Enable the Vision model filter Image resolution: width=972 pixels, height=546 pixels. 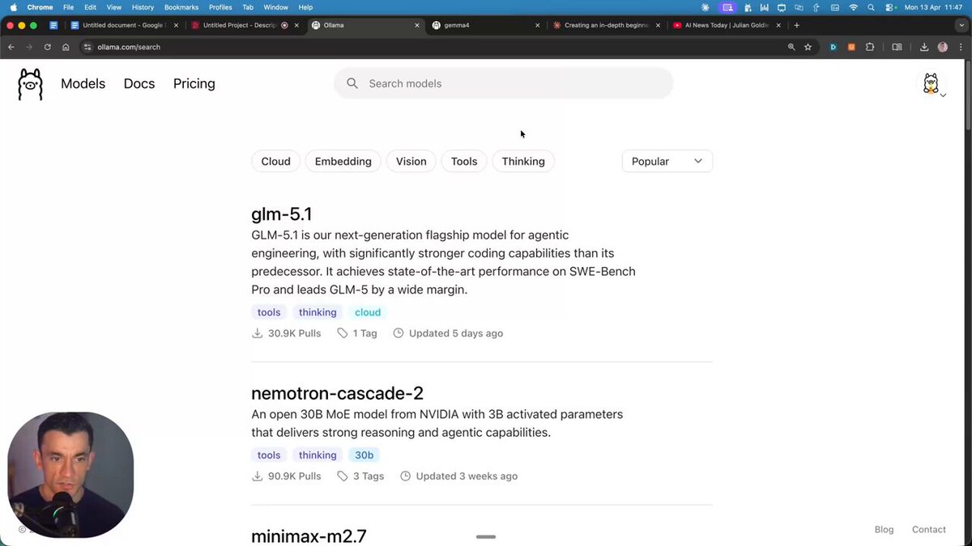click(x=411, y=161)
